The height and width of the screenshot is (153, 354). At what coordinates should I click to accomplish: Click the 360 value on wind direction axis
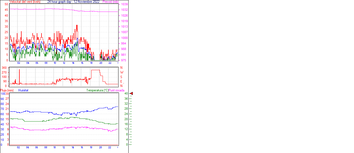coord(4,68)
